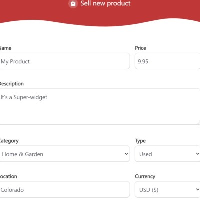Click the Sell new product heading

tap(105, 3)
